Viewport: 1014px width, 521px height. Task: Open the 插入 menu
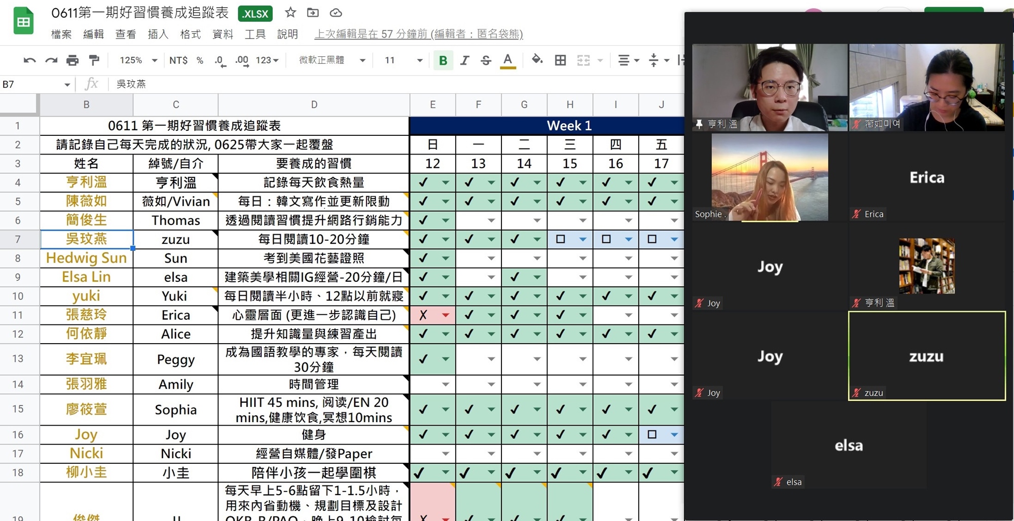pyautogui.click(x=158, y=34)
